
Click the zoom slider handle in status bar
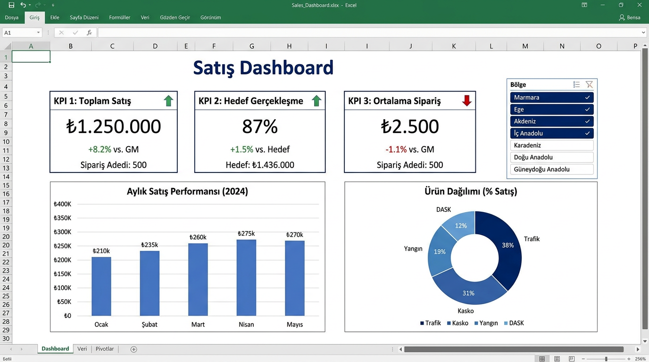click(x=606, y=359)
